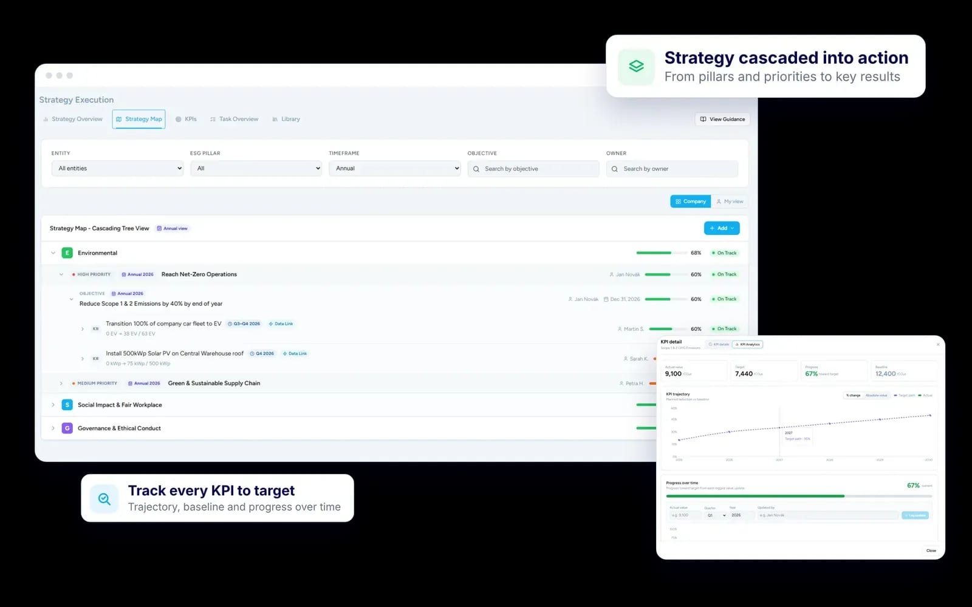Click the green layers icon in strategy banner
Screen dimensions: 972x607
tap(636, 66)
